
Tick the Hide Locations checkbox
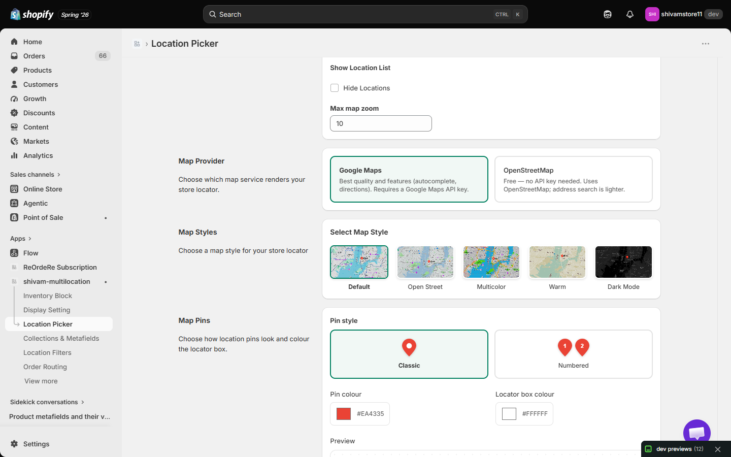pos(335,88)
